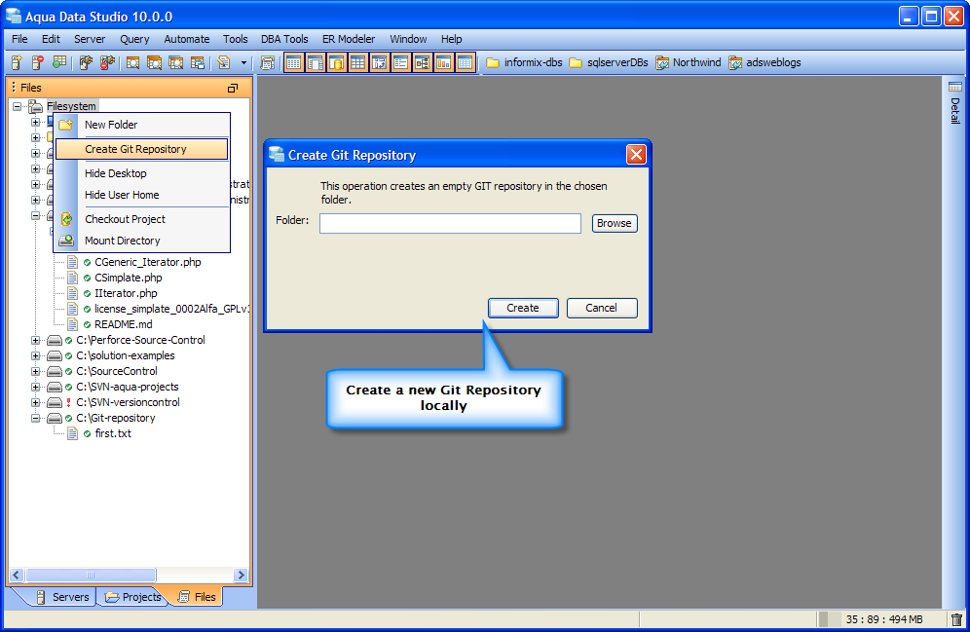Open the adsweblogs server shortcut

click(x=765, y=62)
